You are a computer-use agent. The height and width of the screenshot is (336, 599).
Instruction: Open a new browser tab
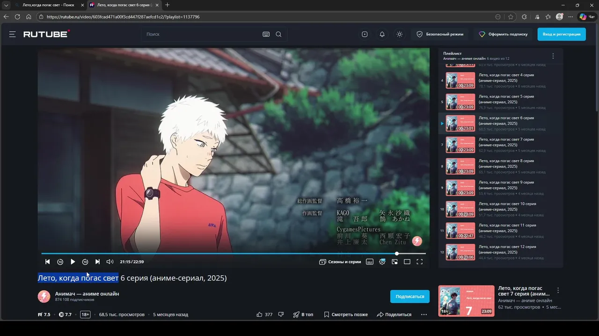tap(168, 5)
